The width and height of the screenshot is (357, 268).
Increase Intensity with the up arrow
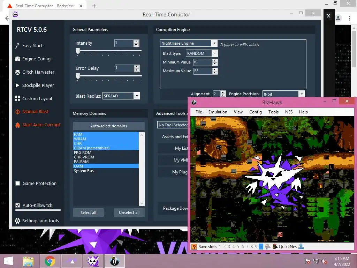[x=136, y=42]
